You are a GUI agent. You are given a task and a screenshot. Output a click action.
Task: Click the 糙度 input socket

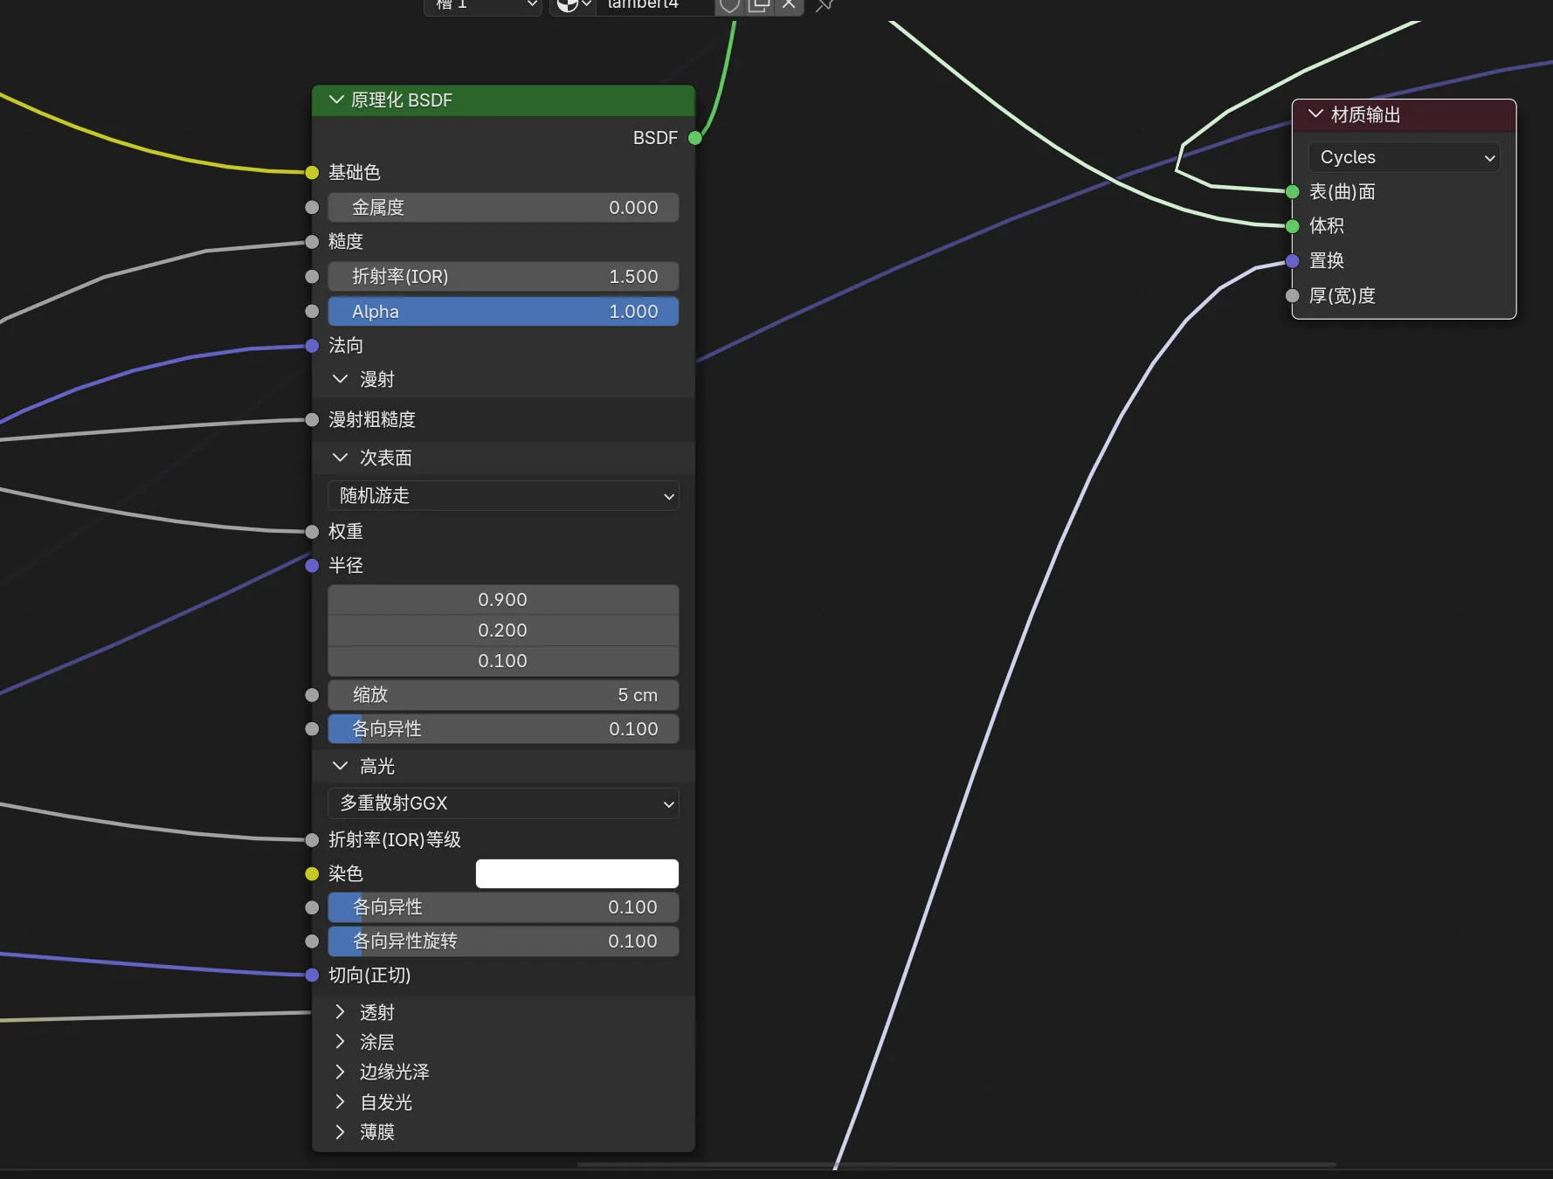(312, 242)
